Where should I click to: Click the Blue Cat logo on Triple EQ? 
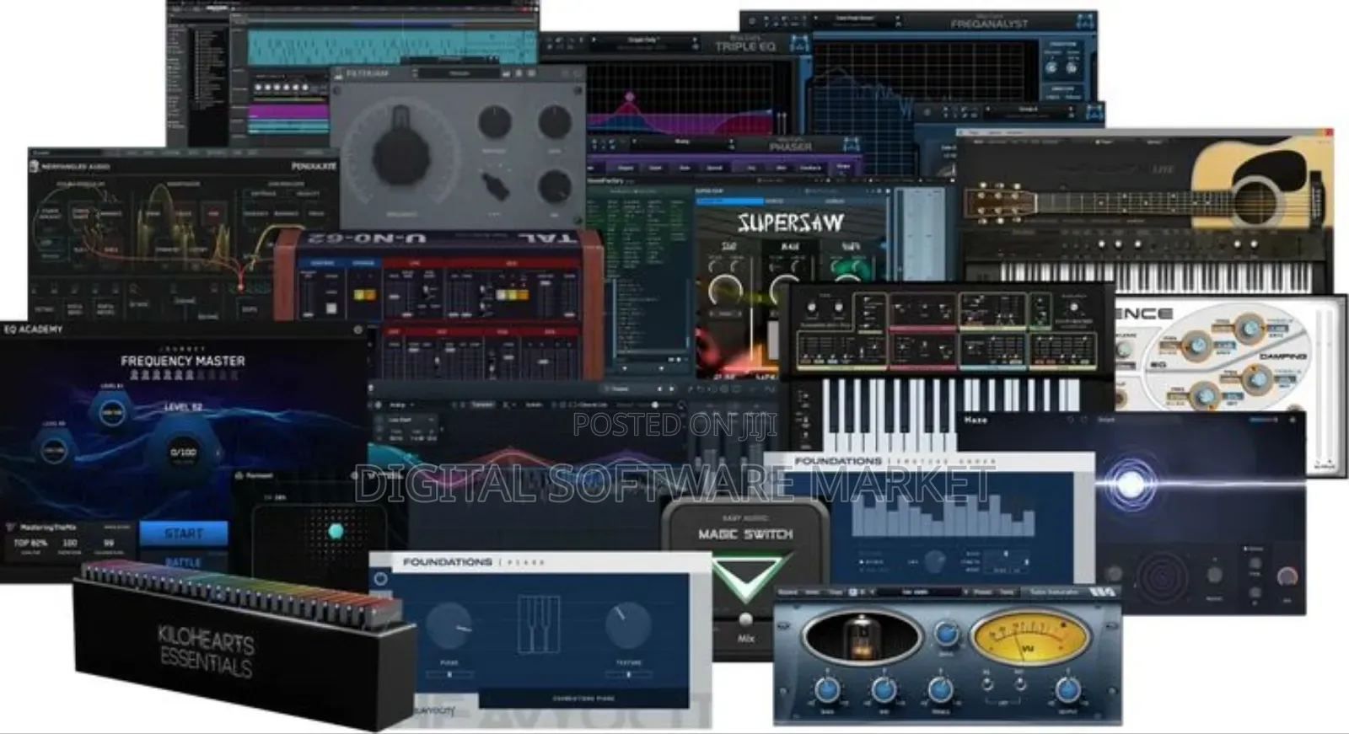(799, 44)
